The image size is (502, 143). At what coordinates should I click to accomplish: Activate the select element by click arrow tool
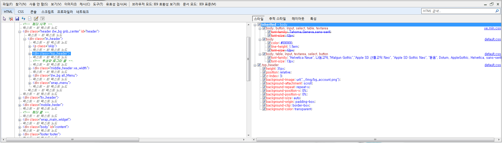[x=4, y=19]
